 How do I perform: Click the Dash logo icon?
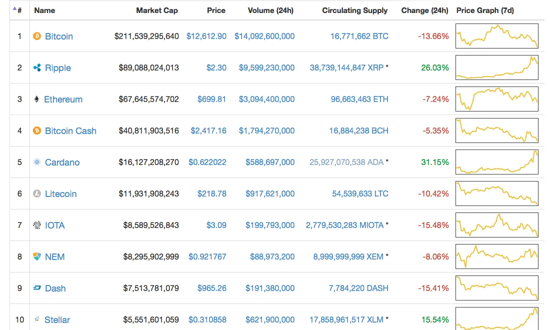[37, 288]
